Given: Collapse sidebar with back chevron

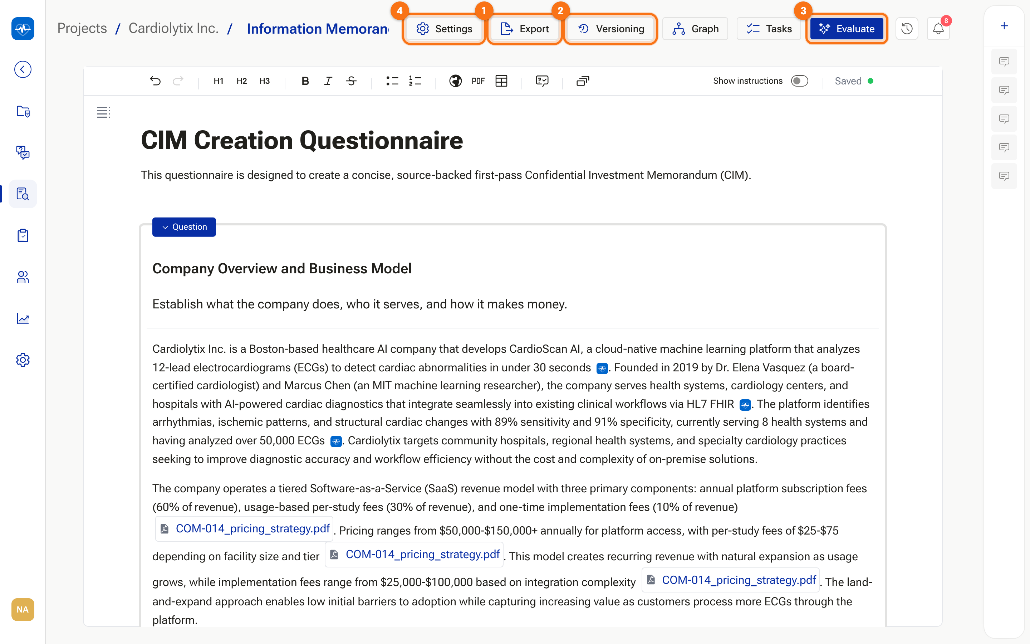Looking at the screenshot, I should click(23, 69).
